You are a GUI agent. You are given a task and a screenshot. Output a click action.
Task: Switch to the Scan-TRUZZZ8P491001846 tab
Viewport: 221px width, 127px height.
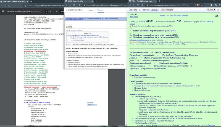[x=14, y=2]
